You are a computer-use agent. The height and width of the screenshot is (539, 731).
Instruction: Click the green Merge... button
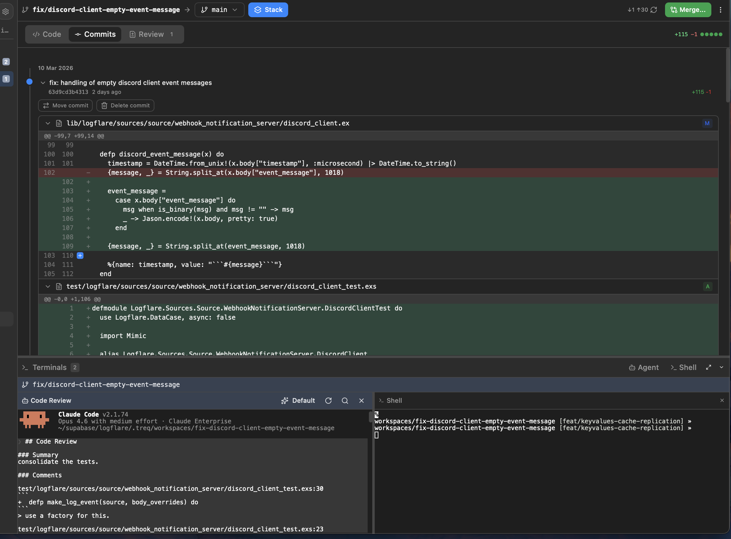688,10
